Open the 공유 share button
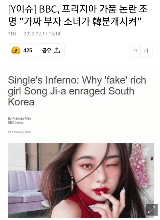160x220 pixels. (51, 50)
